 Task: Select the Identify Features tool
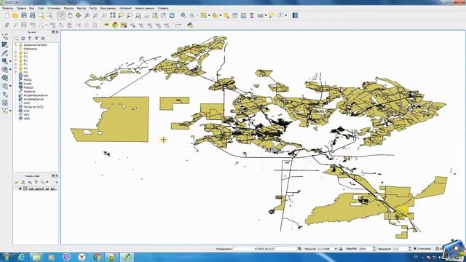pos(183,15)
